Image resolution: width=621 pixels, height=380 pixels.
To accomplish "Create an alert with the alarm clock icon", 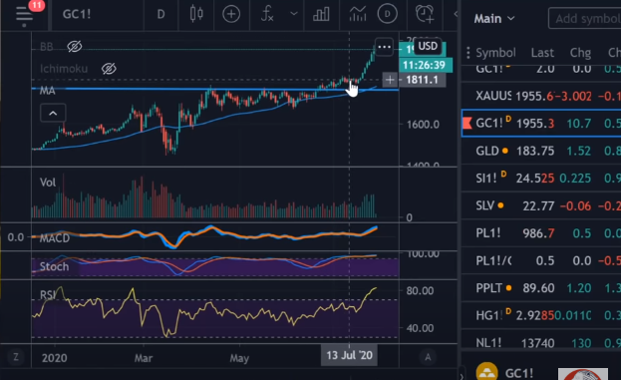I will tap(425, 14).
